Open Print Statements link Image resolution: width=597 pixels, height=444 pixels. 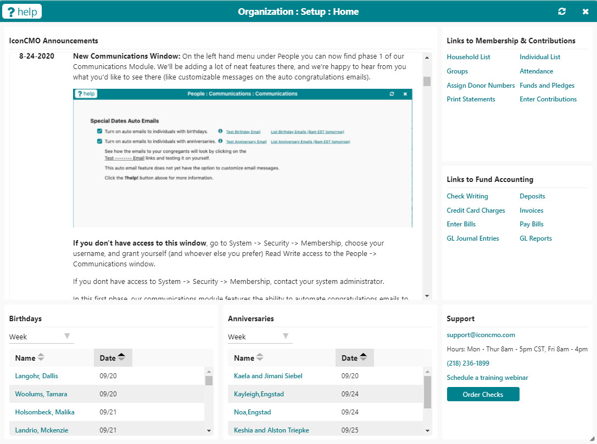(471, 99)
